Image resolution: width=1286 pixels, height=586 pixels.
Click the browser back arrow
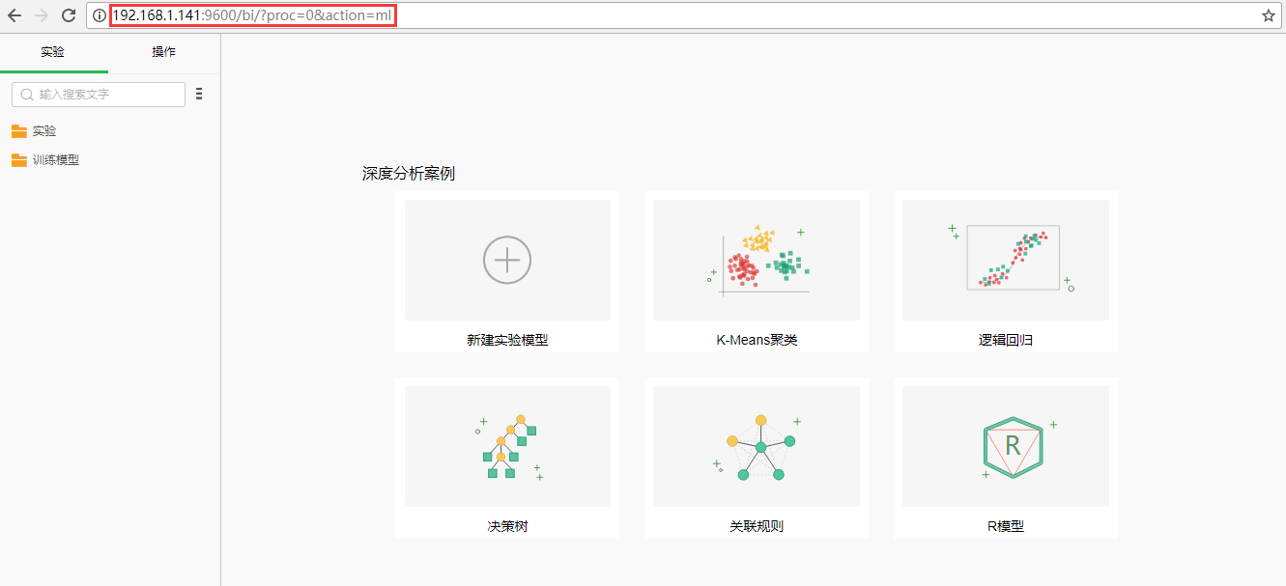(x=14, y=15)
